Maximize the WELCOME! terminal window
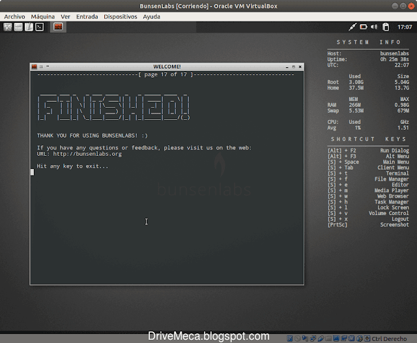This screenshot has width=417, height=343. pos(294,67)
